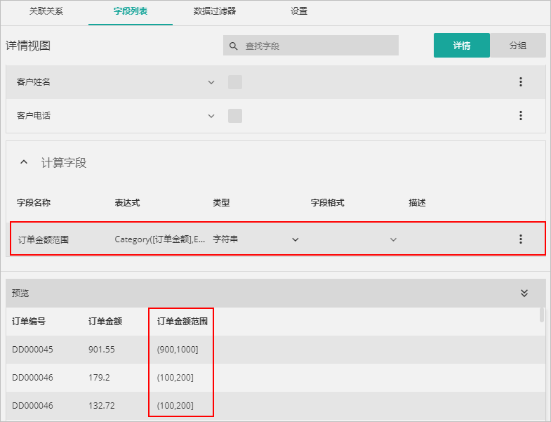Expand the 客户姓名 type dropdown
This screenshot has height=422, width=551.
point(211,82)
